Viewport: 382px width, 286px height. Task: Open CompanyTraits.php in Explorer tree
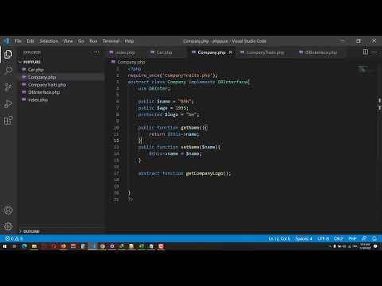point(47,85)
